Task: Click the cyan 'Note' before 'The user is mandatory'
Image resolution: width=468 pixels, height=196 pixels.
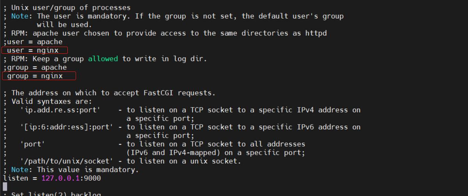Action: (x=20, y=16)
